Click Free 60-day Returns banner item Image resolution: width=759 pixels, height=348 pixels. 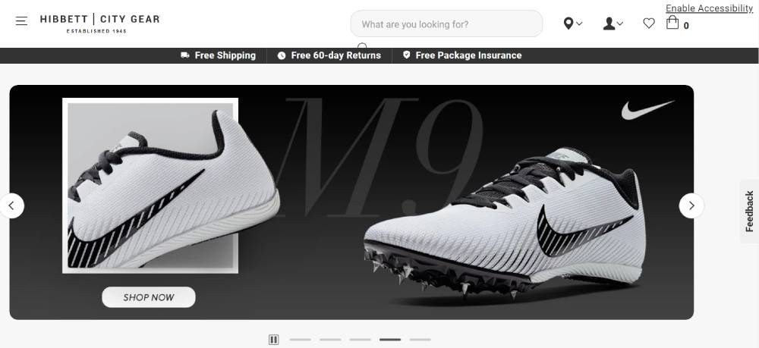[329, 55]
